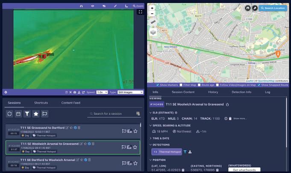Open the OpenStreetMap attribution link
Image resolution: width=291 pixels, height=173 pixels.
click(266, 81)
